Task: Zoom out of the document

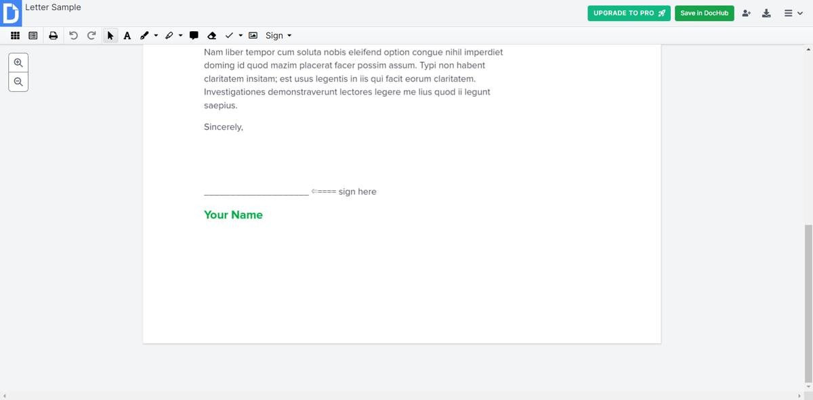Action: pos(18,82)
